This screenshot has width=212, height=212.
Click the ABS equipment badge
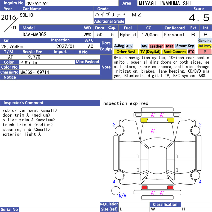click(129, 46)
